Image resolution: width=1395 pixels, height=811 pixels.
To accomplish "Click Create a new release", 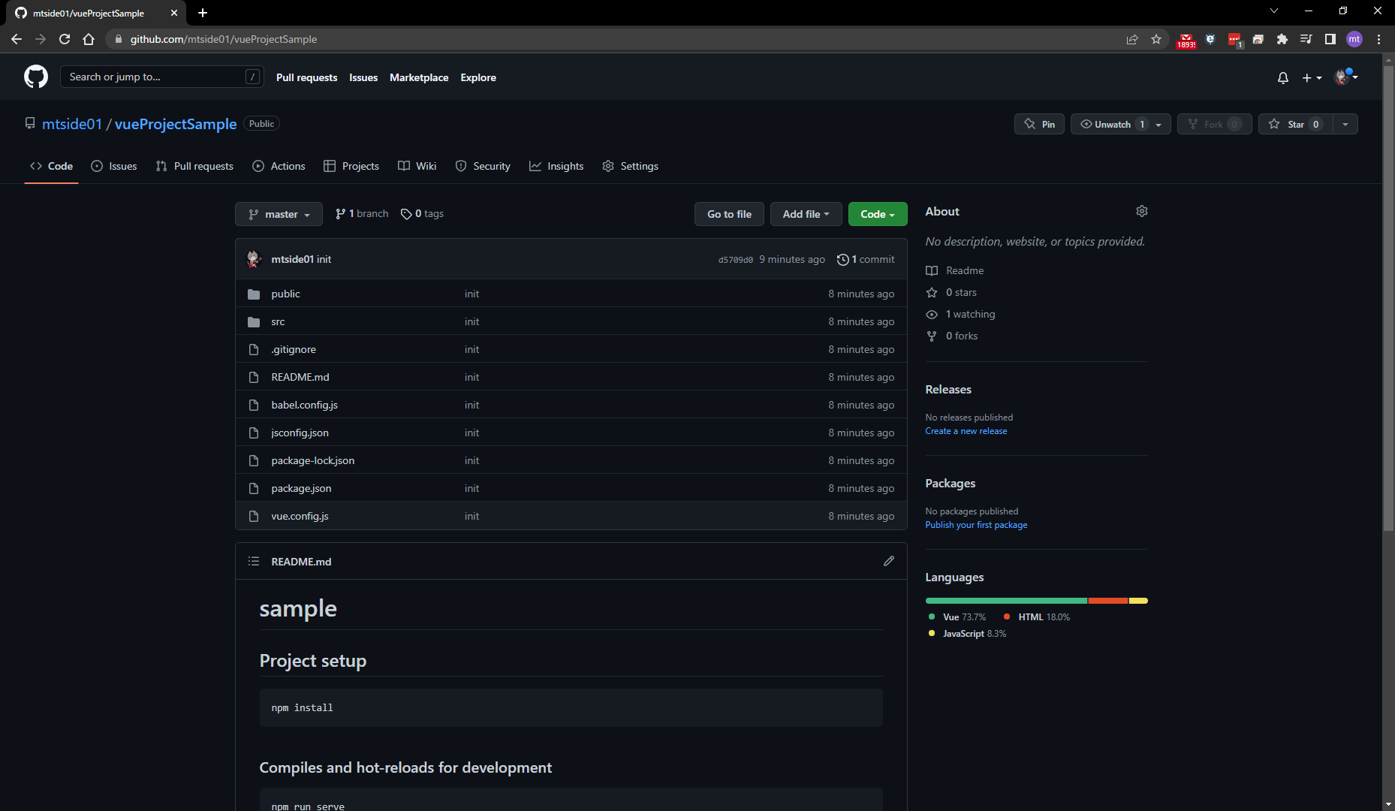I will (966, 431).
